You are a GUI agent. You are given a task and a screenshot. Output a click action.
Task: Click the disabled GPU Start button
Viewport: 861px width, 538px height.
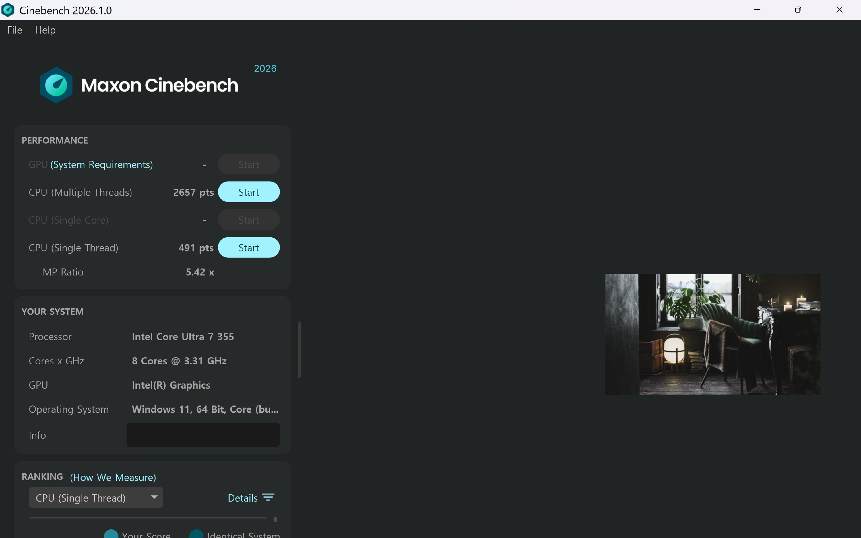coord(249,164)
